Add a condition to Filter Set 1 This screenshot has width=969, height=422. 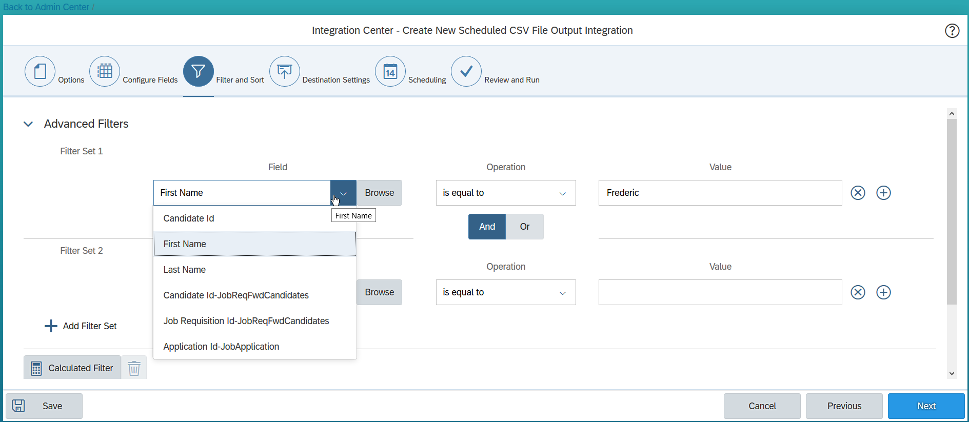pyautogui.click(x=883, y=193)
